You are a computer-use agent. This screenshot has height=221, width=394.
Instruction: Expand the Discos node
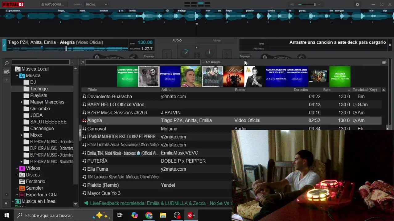[x=17, y=175]
